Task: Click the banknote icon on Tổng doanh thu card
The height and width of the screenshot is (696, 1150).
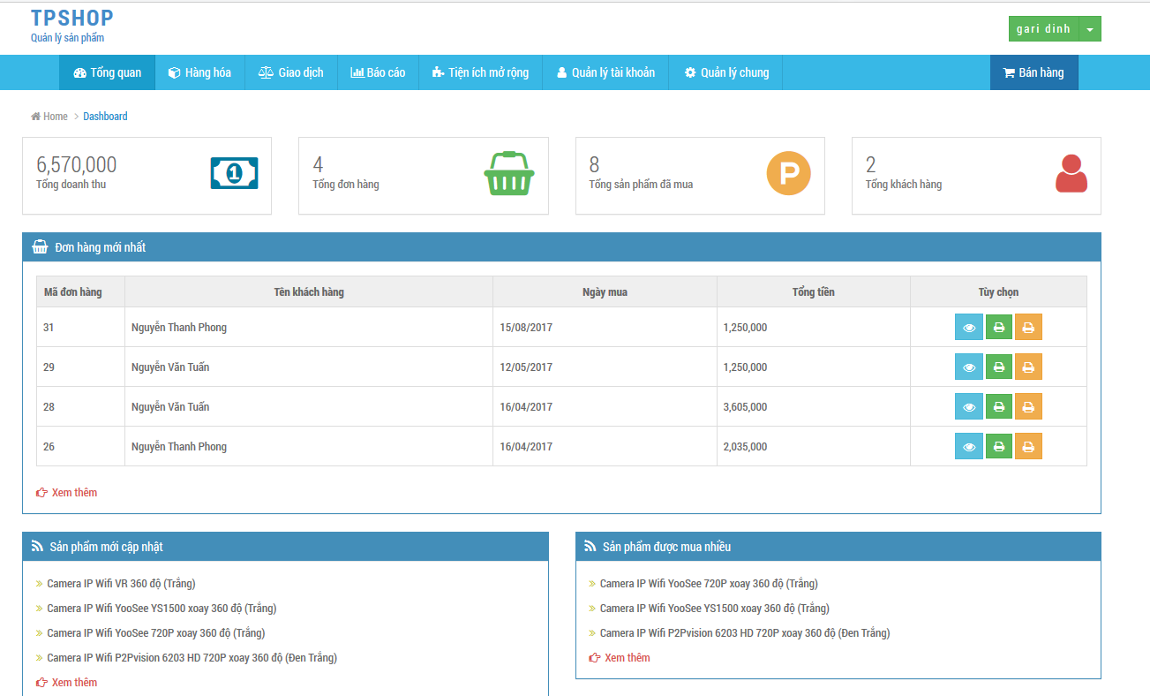Action: click(x=233, y=173)
